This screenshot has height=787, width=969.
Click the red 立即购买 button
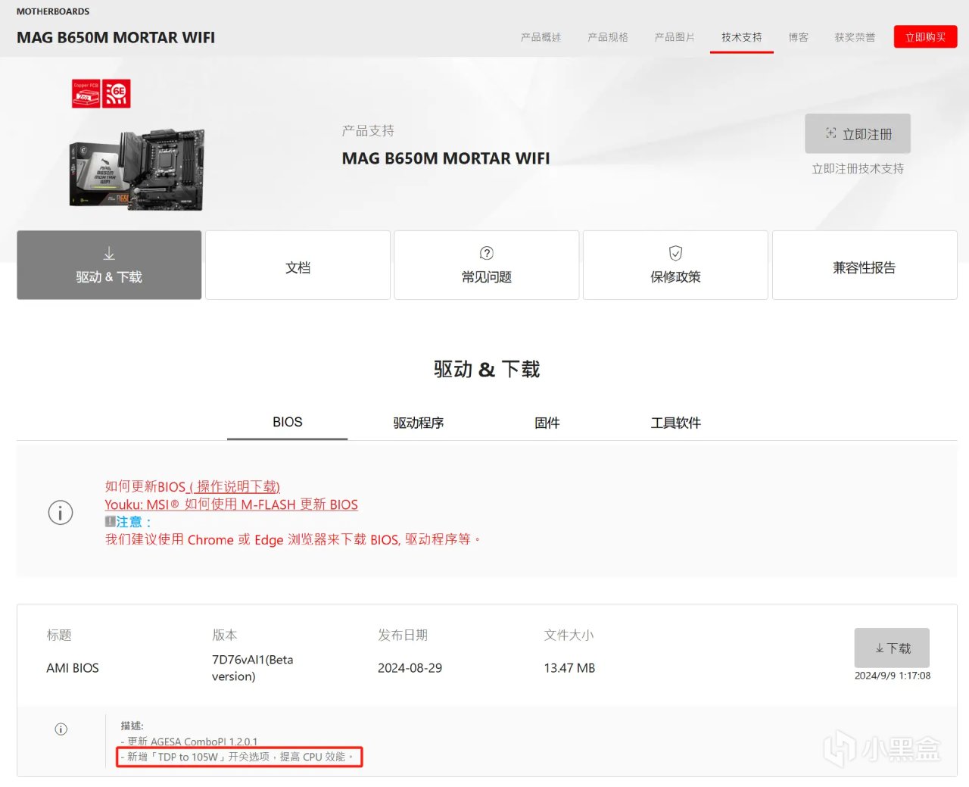pos(925,36)
